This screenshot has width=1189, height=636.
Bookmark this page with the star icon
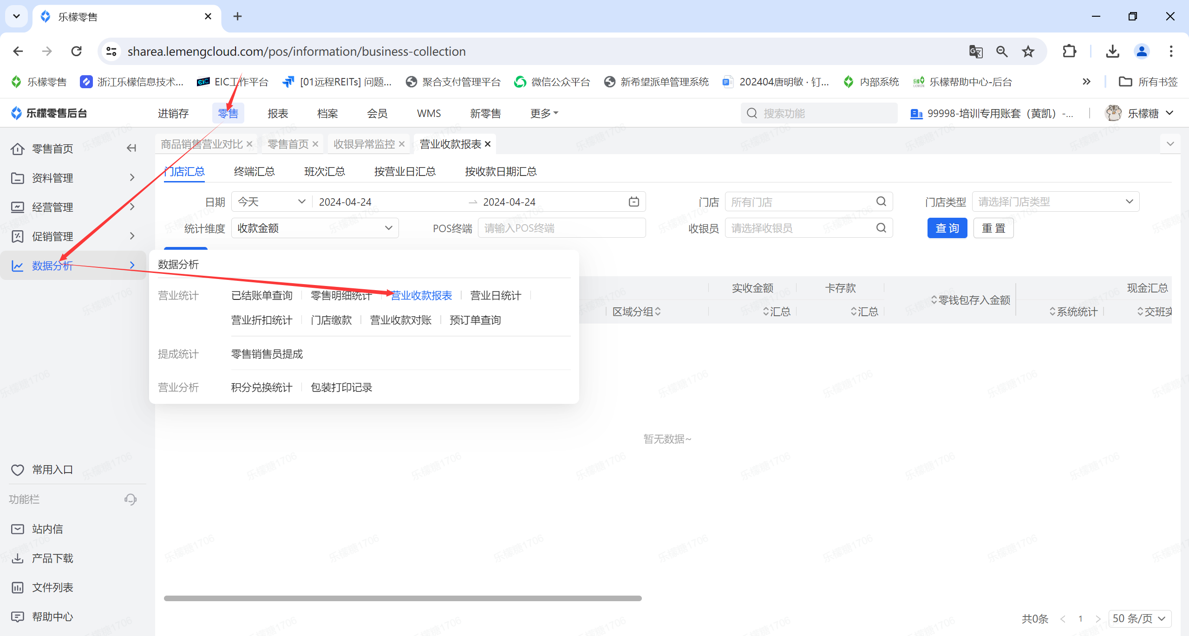(x=1028, y=51)
